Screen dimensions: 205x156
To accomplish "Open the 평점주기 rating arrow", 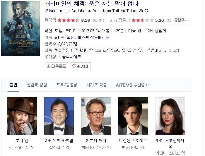I will [182, 20].
